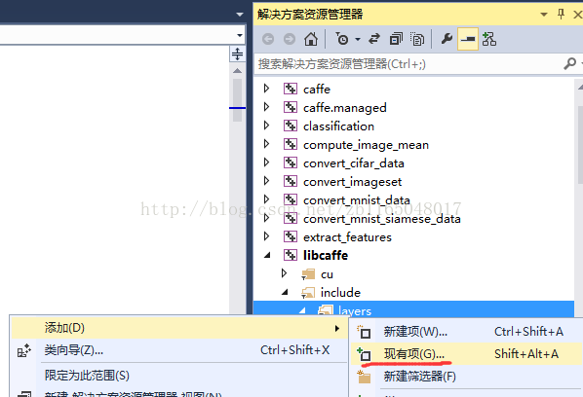Select the convert_mnist_data project

pyautogui.click(x=356, y=200)
